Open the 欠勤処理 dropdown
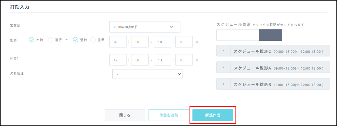 click(x=147, y=74)
